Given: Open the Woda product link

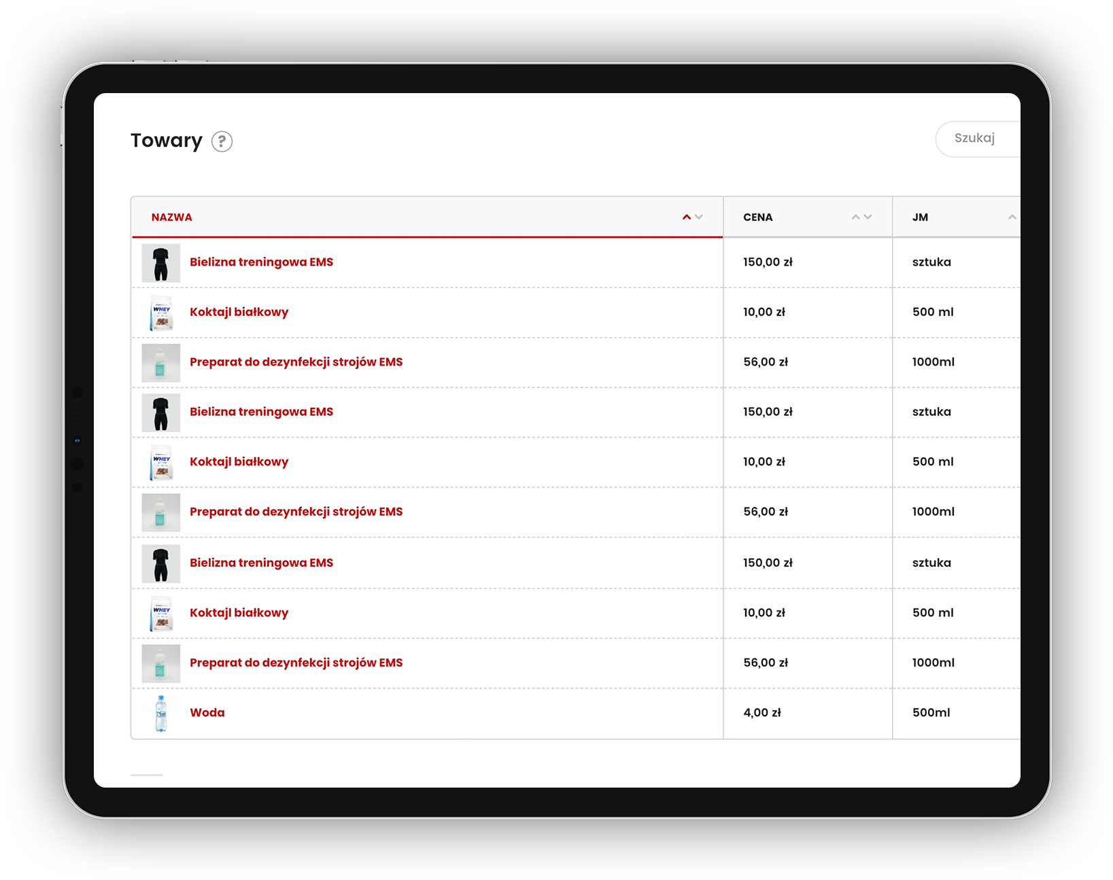Looking at the screenshot, I should (207, 713).
